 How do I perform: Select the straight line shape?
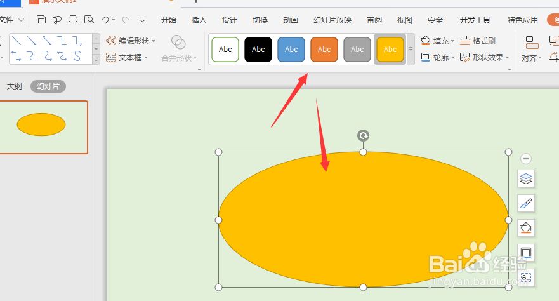[x=16, y=41]
